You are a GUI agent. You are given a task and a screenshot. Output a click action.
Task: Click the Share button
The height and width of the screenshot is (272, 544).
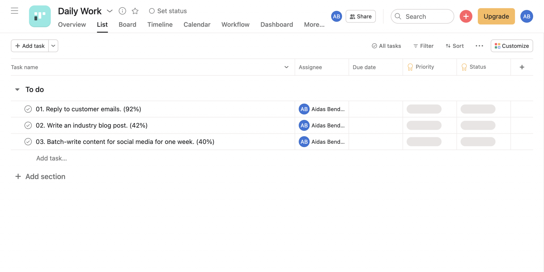[361, 16]
